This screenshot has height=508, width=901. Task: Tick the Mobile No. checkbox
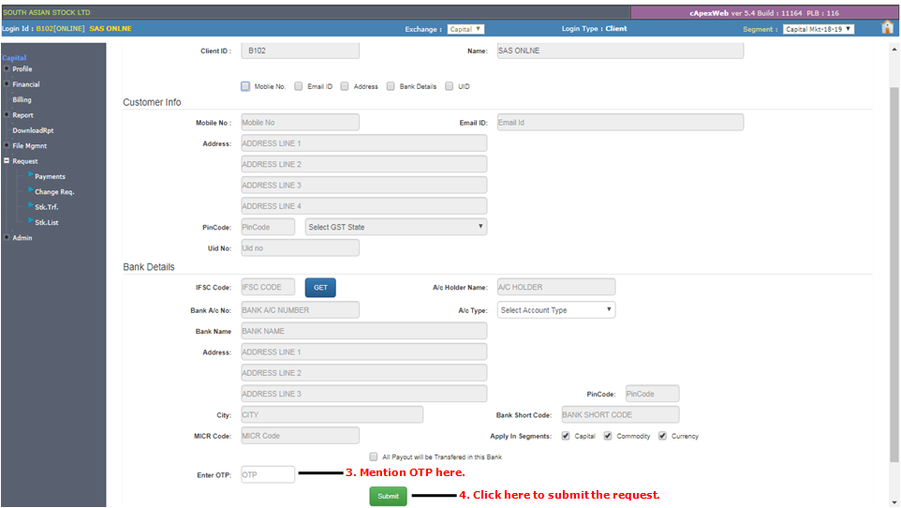[245, 86]
